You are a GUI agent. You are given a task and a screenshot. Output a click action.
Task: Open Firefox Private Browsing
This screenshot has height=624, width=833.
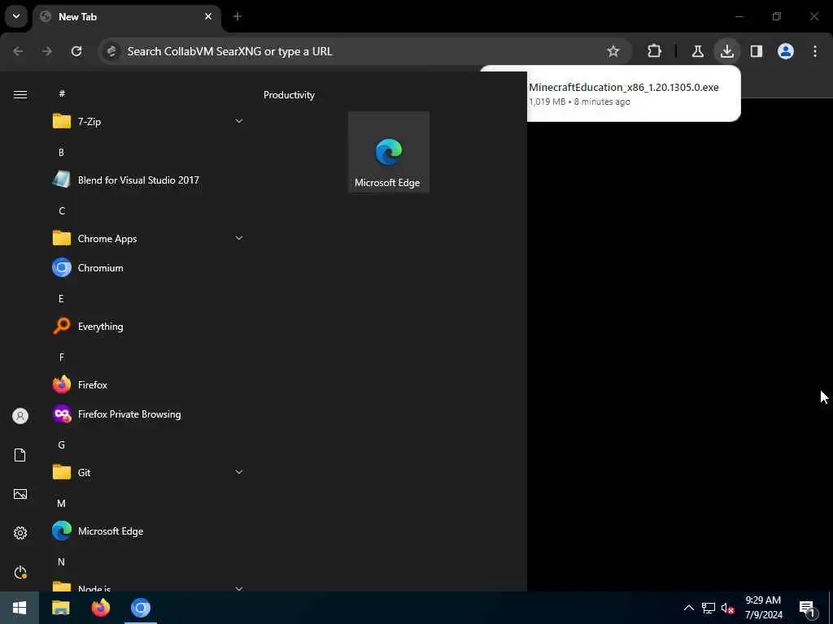pos(148,414)
